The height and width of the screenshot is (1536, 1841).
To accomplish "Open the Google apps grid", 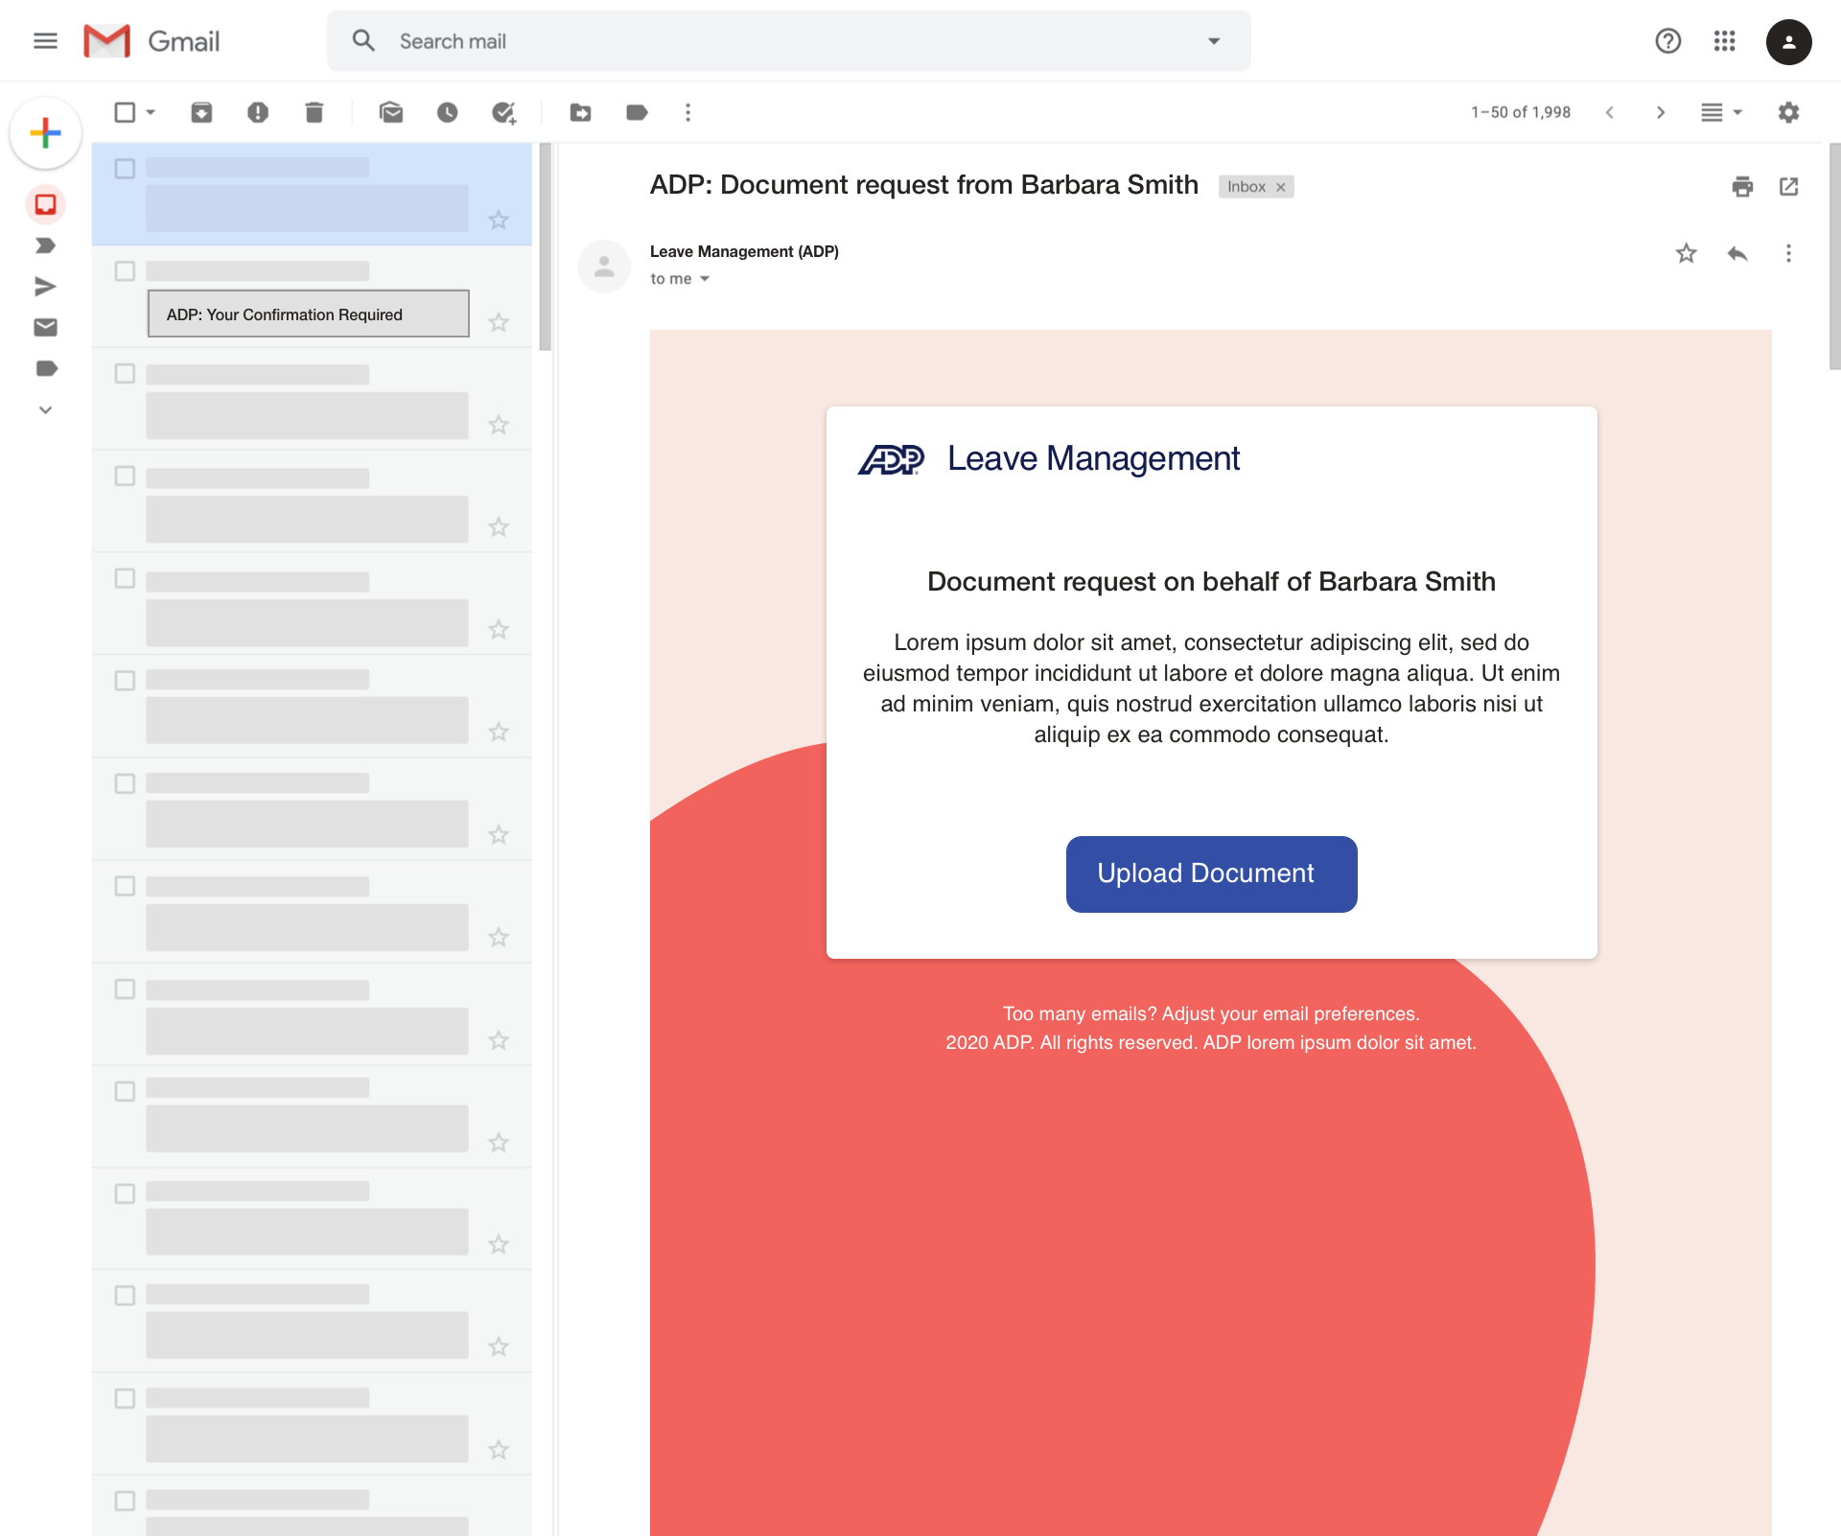I will pyautogui.click(x=1725, y=41).
